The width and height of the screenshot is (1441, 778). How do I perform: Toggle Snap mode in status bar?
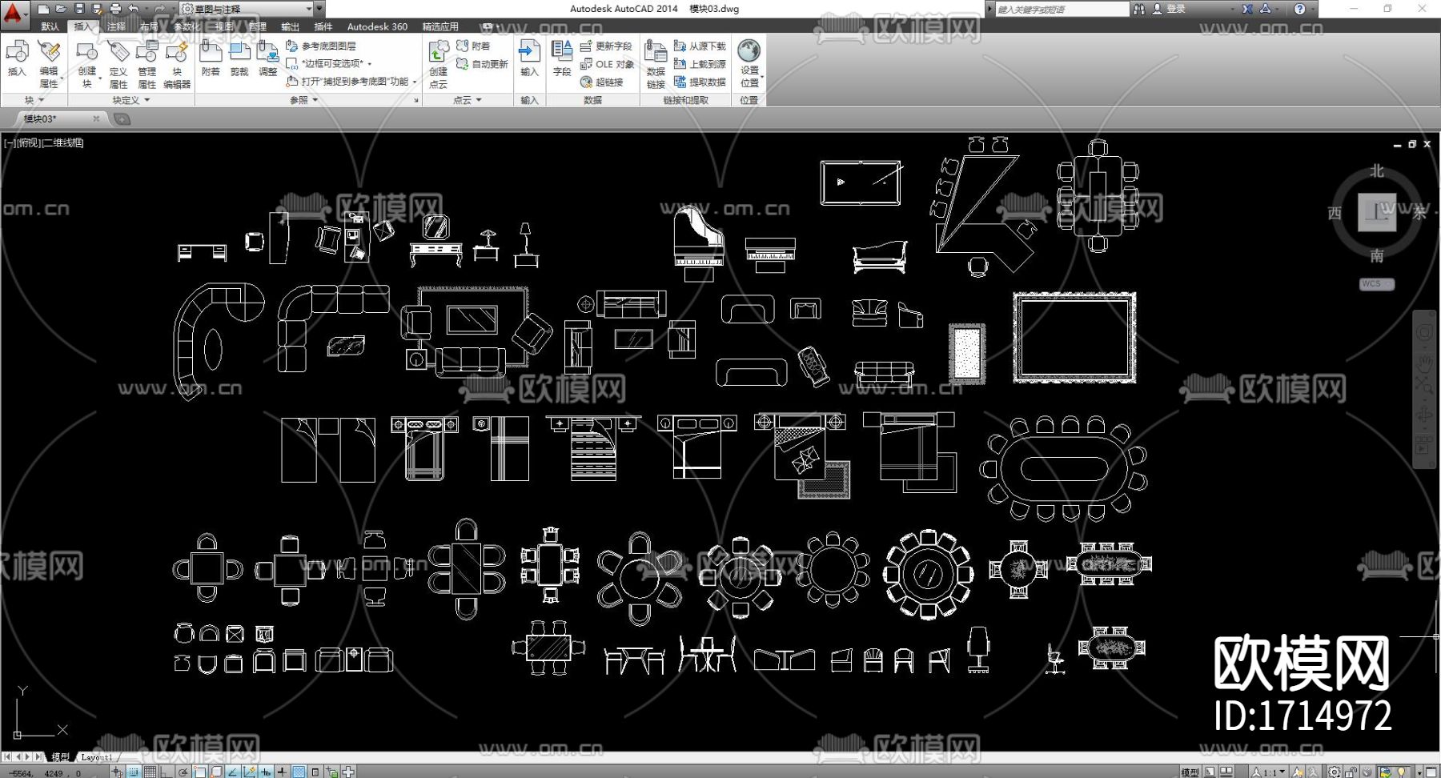click(x=133, y=772)
